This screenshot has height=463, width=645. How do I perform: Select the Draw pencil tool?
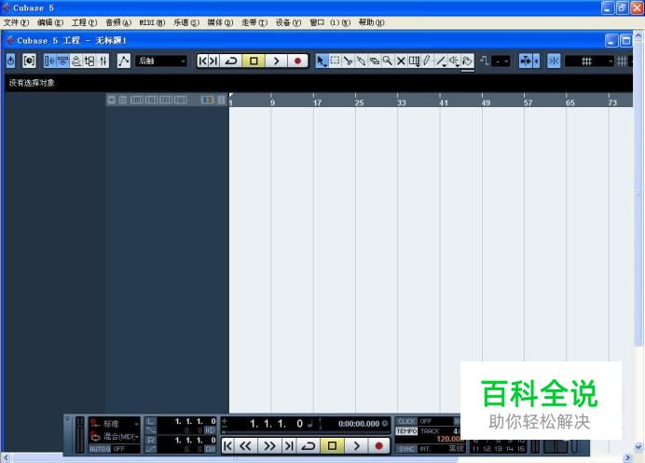[x=427, y=61]
